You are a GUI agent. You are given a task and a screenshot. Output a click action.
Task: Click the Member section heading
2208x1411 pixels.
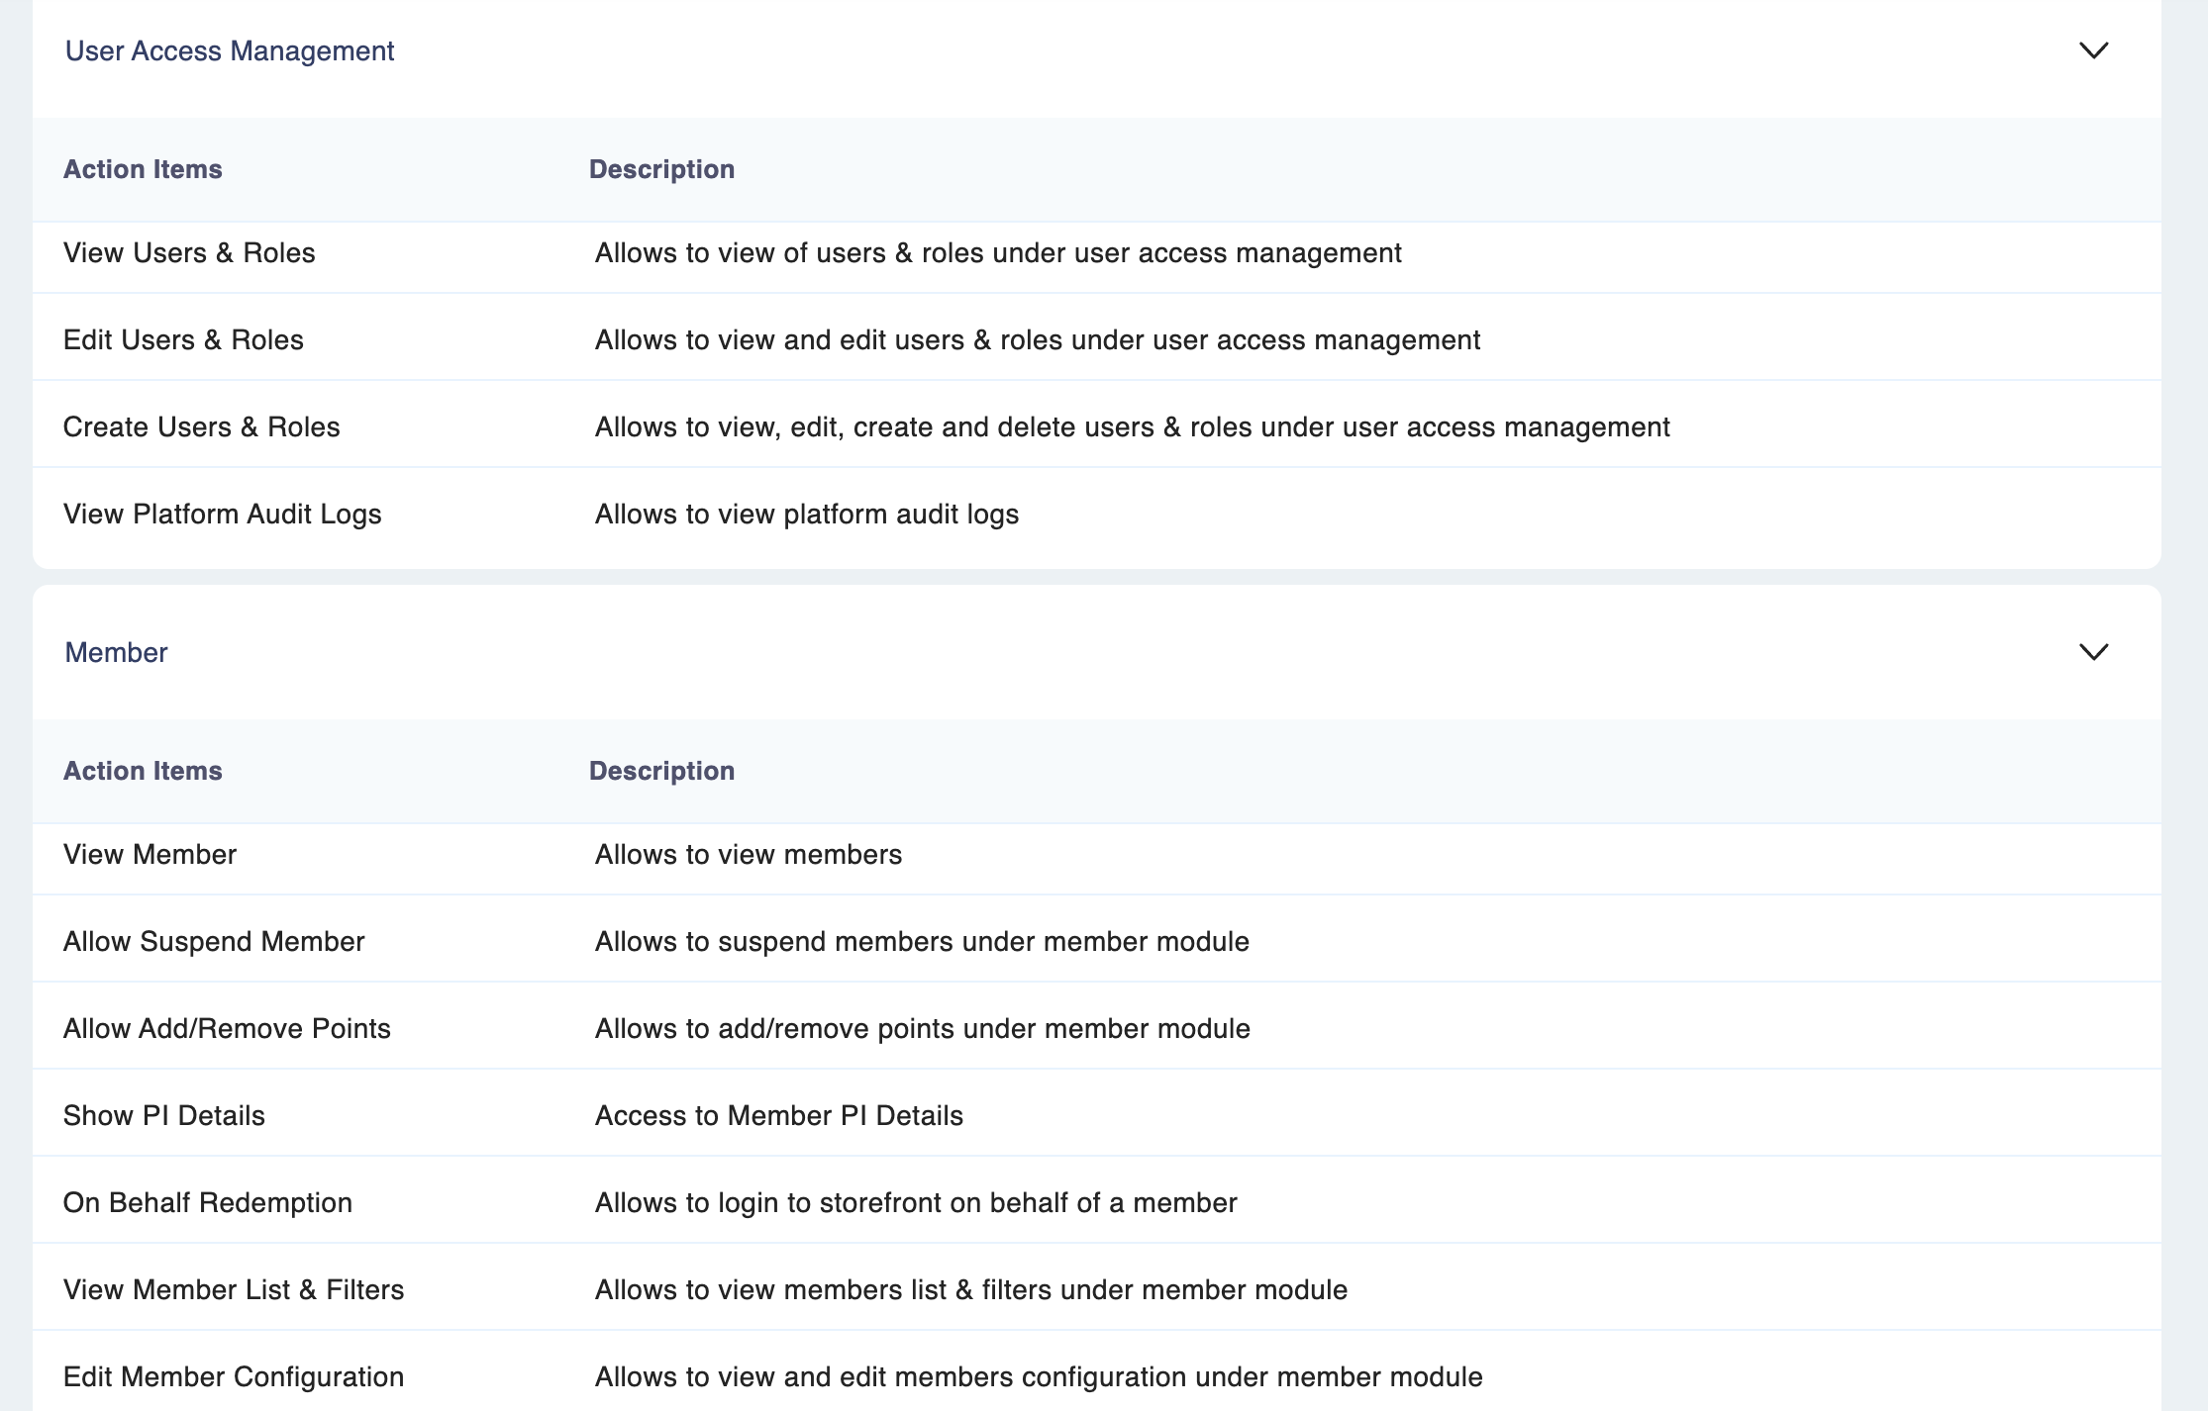(116, 653)
